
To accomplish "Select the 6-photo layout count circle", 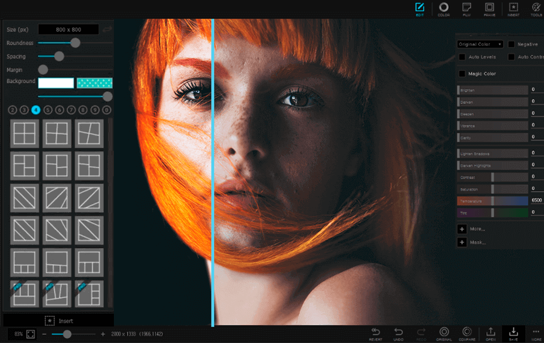I will (59, 110).
